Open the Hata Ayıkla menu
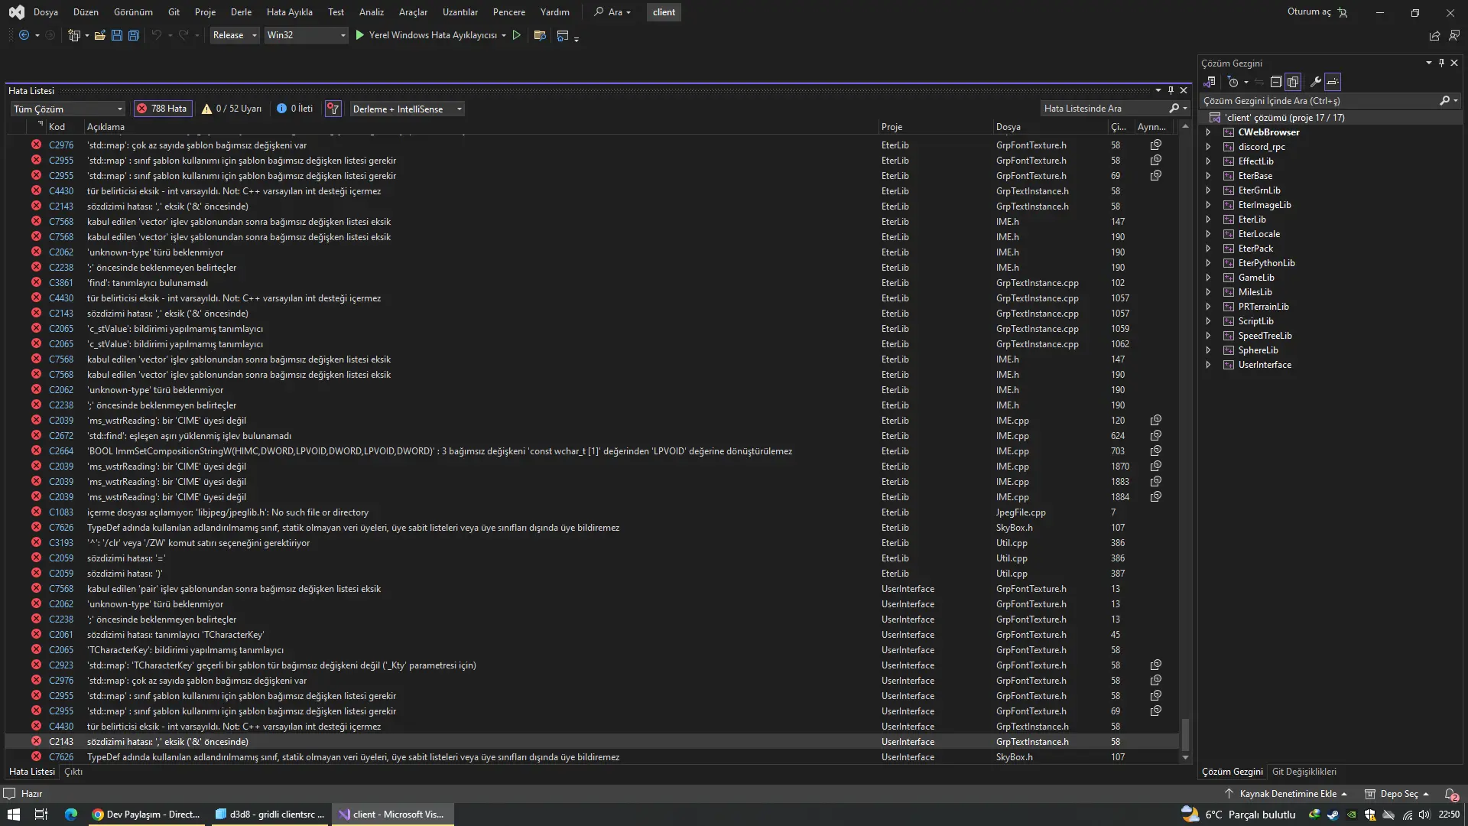 click(x=289, y=12)
